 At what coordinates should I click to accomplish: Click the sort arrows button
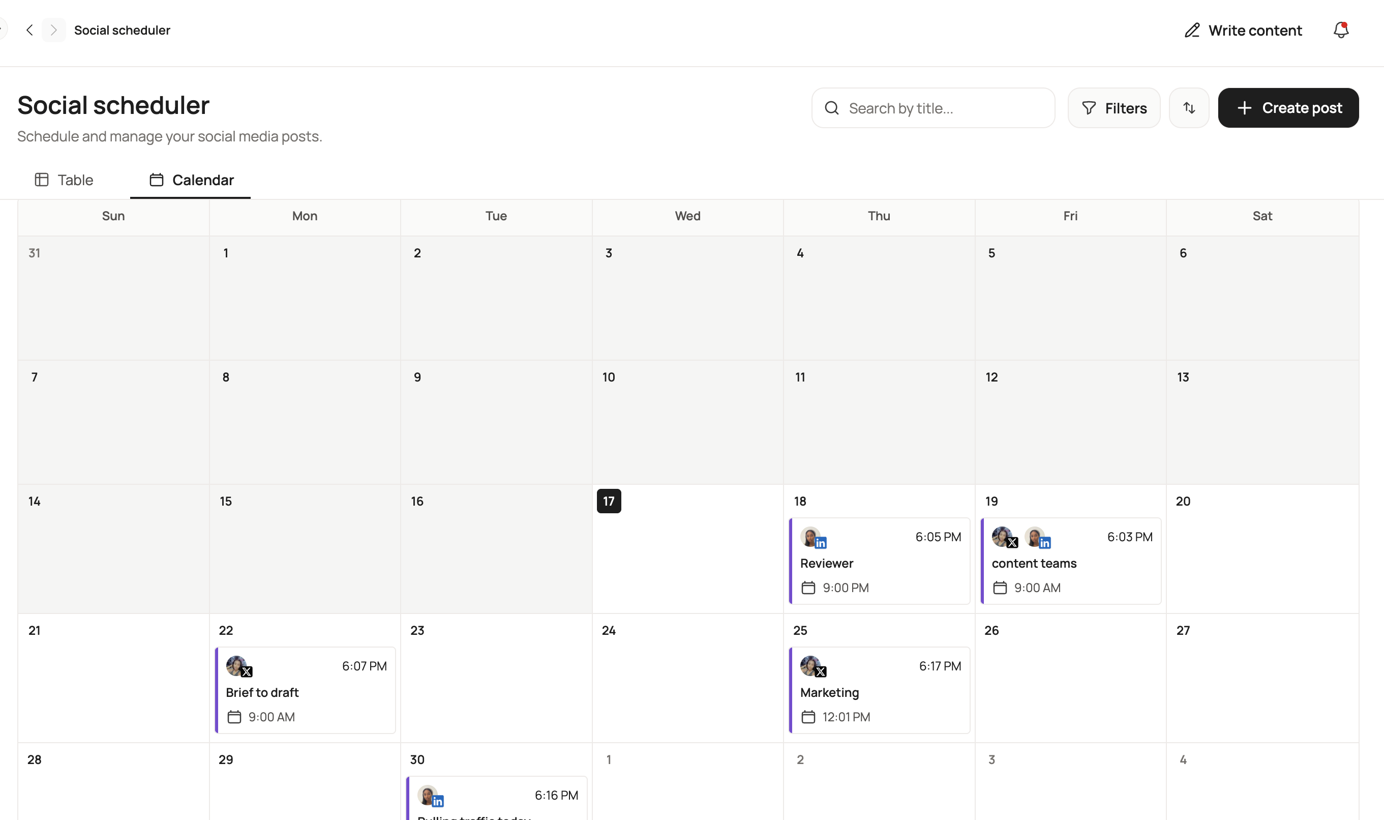[x=1188, y=108]
